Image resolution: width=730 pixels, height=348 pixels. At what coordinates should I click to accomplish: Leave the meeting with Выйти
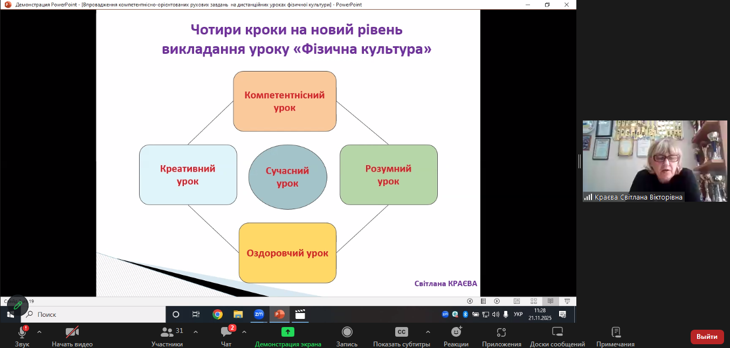point(707,337)
